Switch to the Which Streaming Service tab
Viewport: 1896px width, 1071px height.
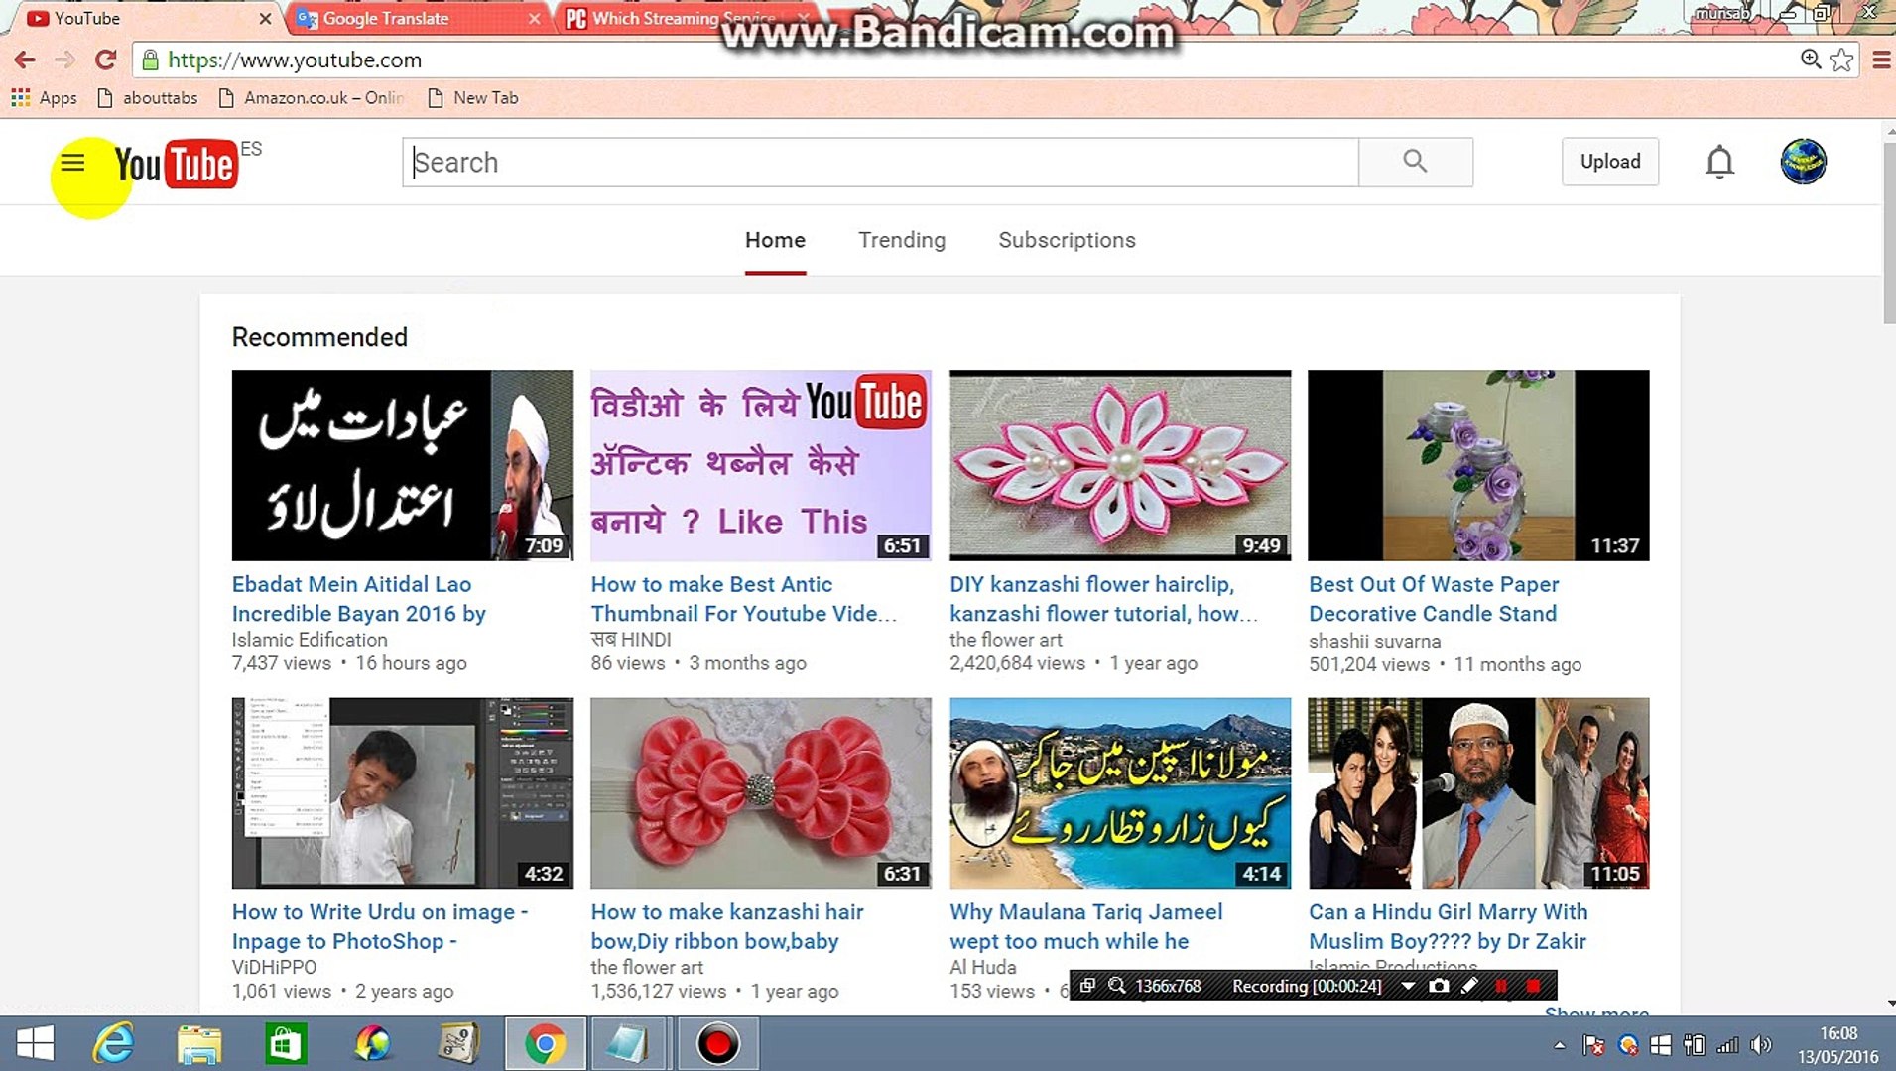tap(685, 18)
